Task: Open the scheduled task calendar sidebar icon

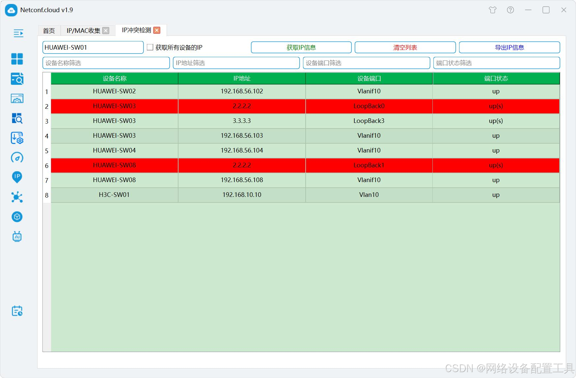Action: (17, 311)
